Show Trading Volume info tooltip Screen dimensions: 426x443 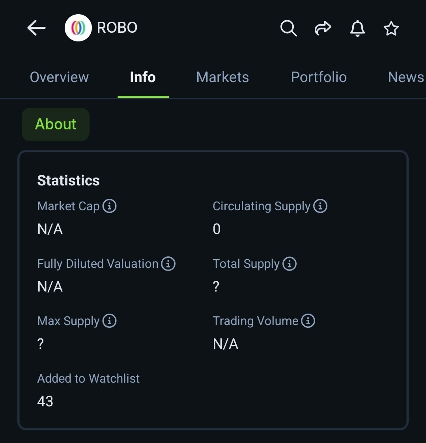coord(308,321)
